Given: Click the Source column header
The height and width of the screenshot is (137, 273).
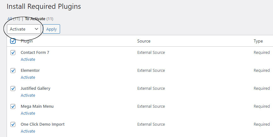Looking at the screenshot, I should 144,41.
